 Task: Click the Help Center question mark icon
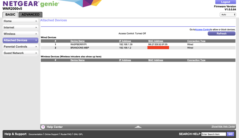pos(43,127)
